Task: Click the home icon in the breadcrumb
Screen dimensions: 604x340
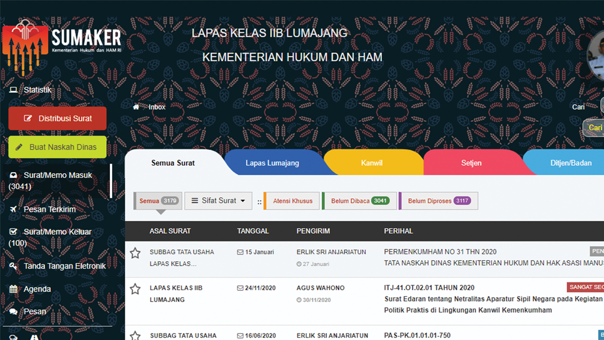Action: (x=136, y=107)
